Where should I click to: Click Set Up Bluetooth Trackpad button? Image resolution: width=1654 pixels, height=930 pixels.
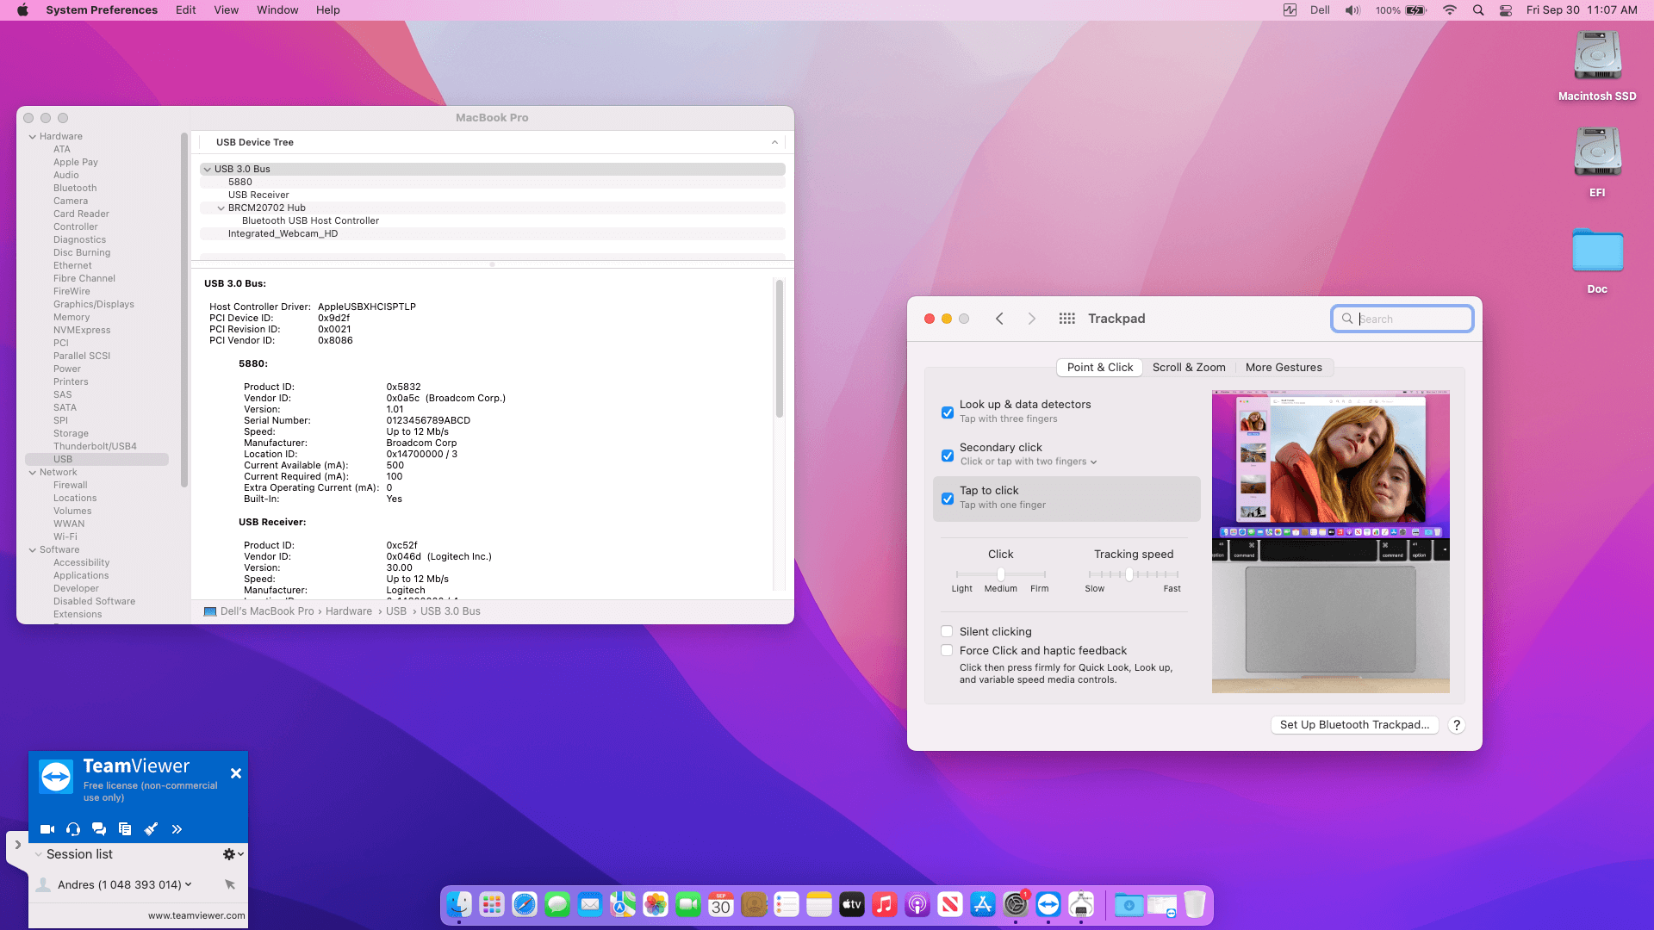coord(1354,725)
